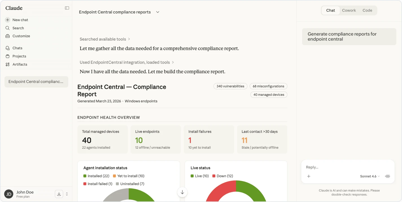Open Search in the sidebar
Image resolution: width=402 pixels, height=202 pixels.
point(18,28)
